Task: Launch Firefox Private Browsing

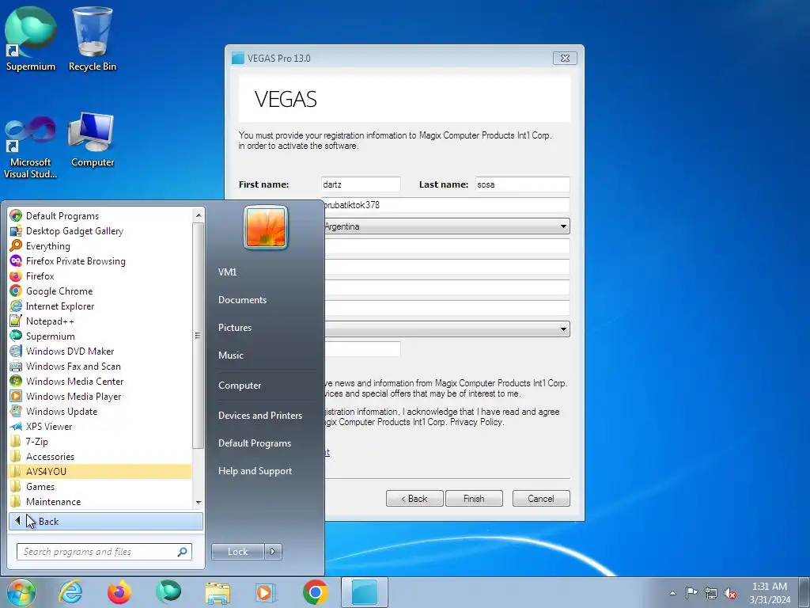Action: tap(100, 261)
